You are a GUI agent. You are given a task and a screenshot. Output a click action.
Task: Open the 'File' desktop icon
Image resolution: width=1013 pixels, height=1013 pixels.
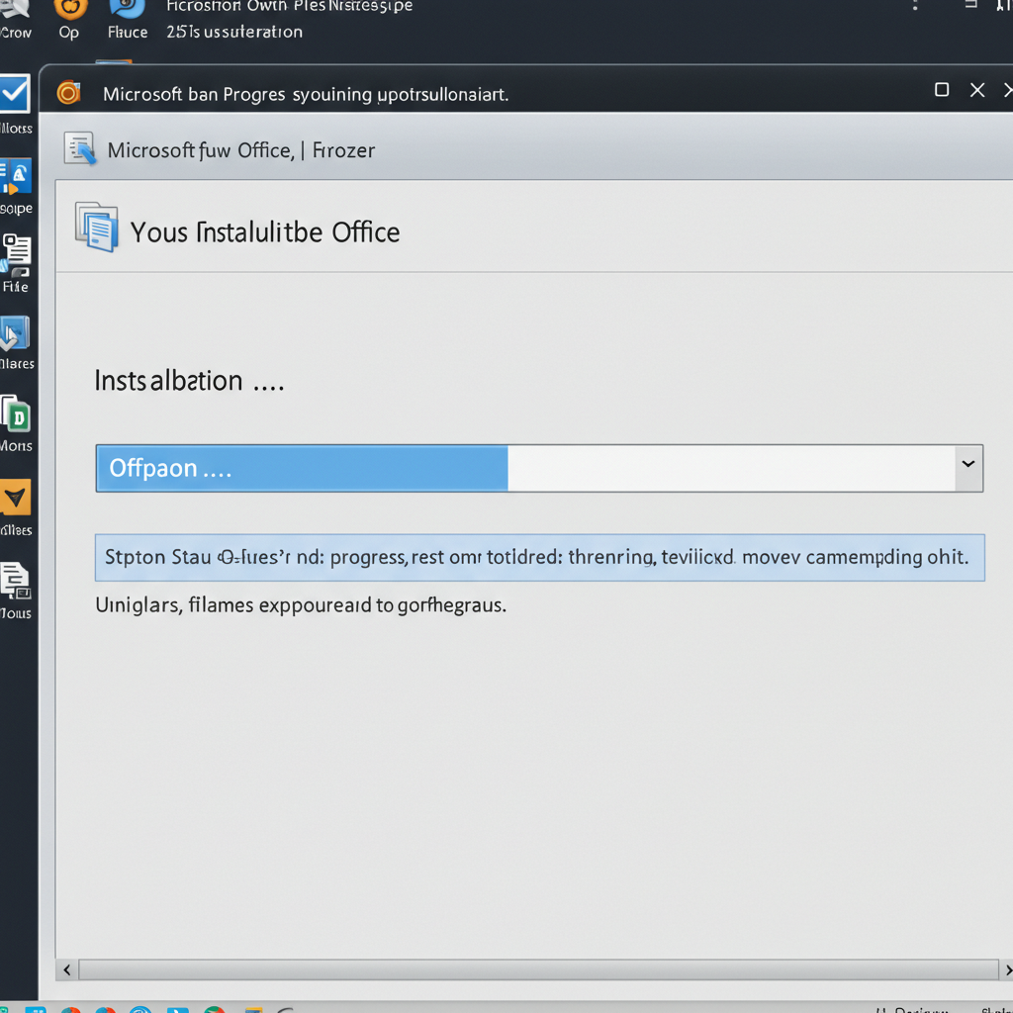point(16,254)
